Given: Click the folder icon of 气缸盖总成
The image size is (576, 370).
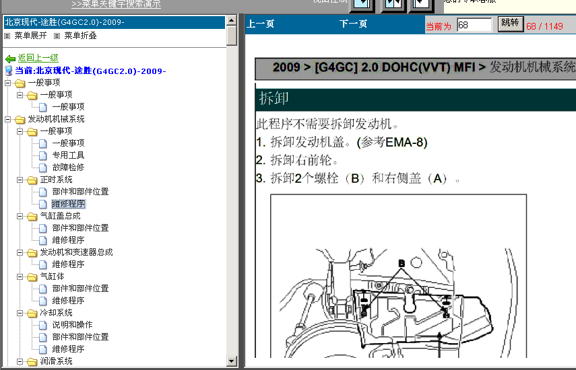Looking at the screenshot, I should coord(32,217).
